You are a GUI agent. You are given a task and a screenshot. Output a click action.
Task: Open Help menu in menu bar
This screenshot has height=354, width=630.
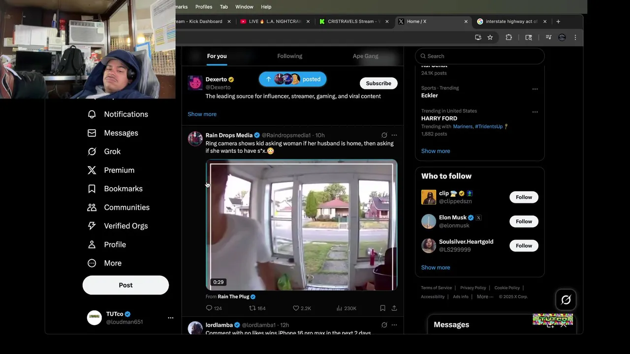(266, 7)
